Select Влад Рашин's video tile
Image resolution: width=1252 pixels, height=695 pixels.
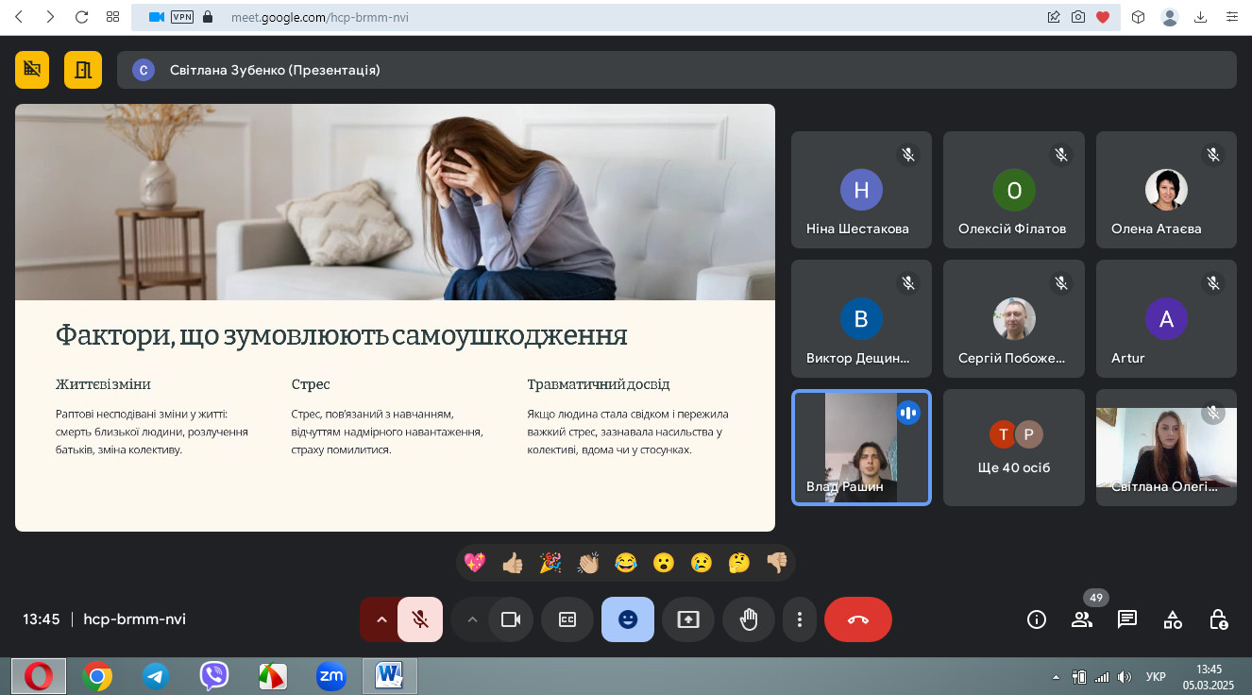[861, 448]
